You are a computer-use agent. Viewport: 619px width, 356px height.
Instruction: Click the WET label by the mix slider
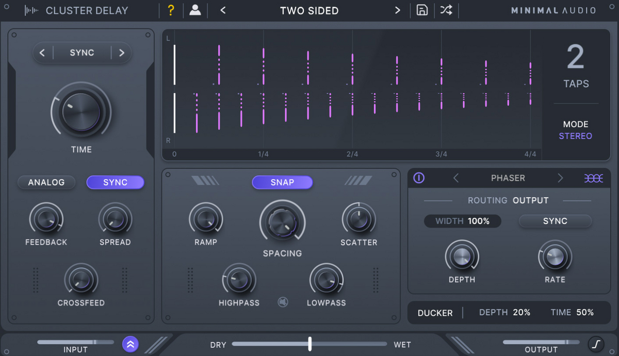402,345
